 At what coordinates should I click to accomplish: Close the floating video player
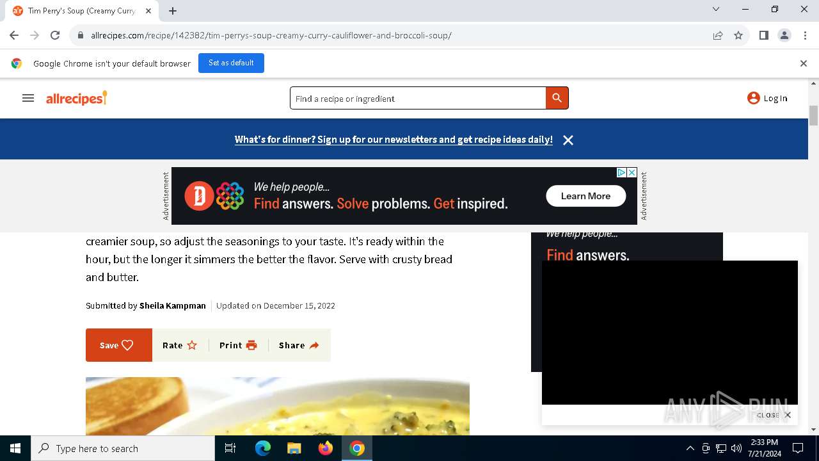click(774, 415)
